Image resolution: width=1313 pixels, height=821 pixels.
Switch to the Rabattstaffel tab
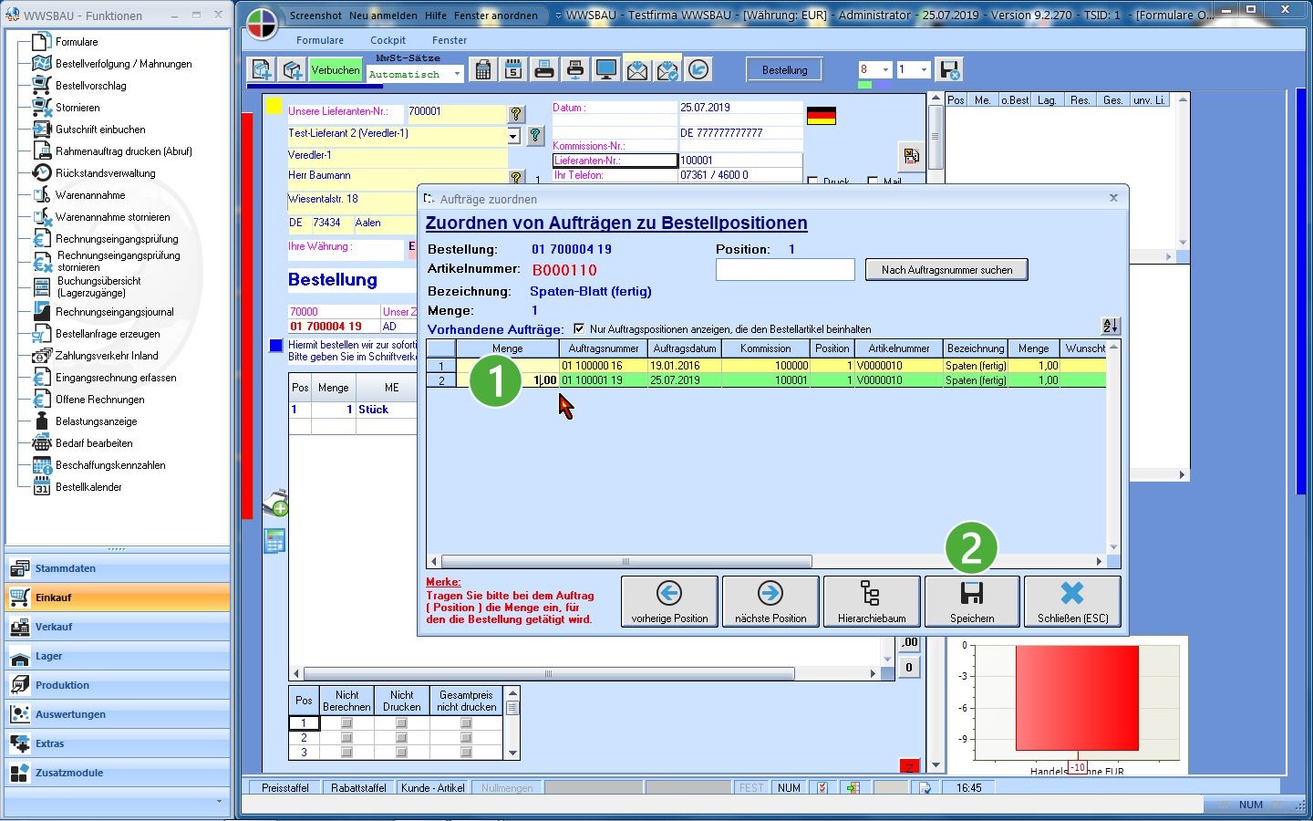pyautogui.click(x=358, y=787)
